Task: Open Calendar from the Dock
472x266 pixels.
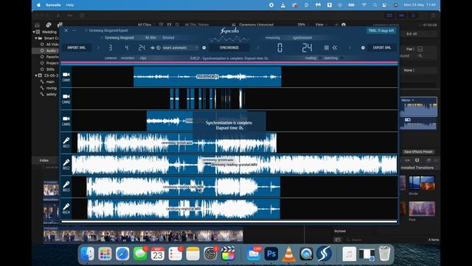Action: pyautogui.click(x=158, y=253)
